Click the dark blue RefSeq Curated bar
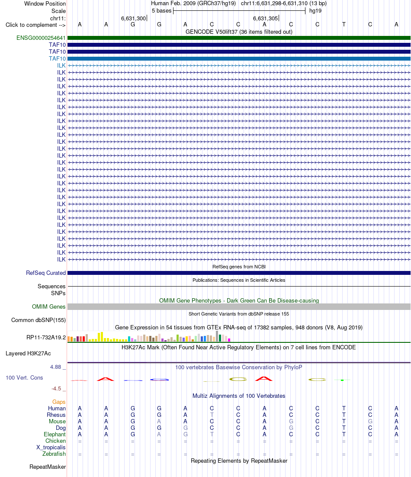Screen dimensions: 411x477 (239, 273)
